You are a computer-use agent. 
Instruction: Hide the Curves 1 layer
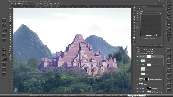[x=137, y=57]
